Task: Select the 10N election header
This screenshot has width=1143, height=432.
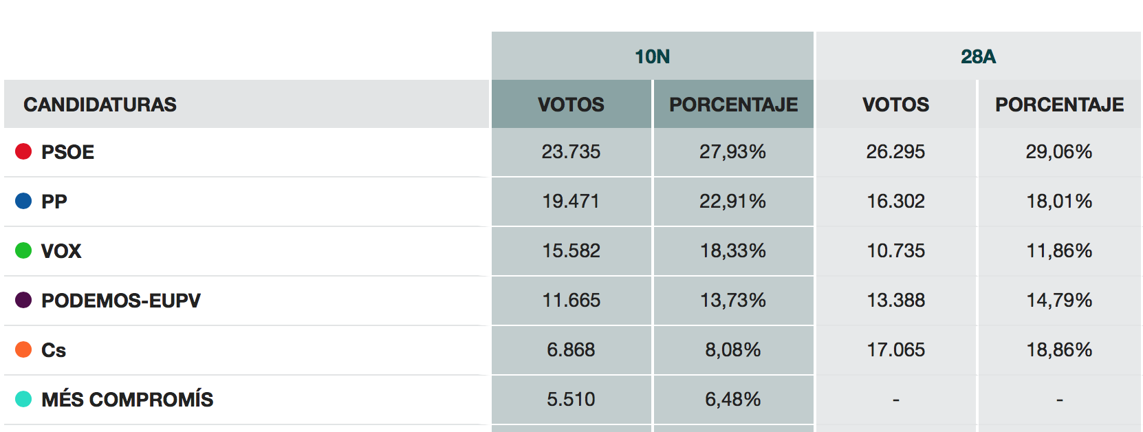Action: 652,56
